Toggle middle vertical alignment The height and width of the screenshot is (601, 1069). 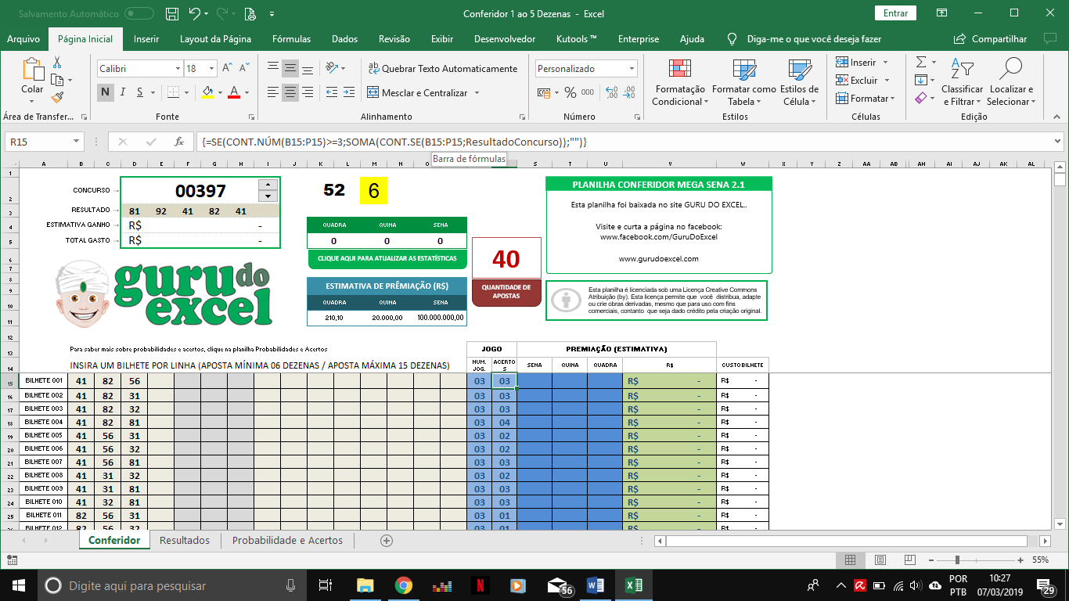tap(290, 68)
